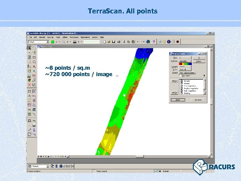
Task: Open the Workspace menu
Action: click(x=74, y=37)
